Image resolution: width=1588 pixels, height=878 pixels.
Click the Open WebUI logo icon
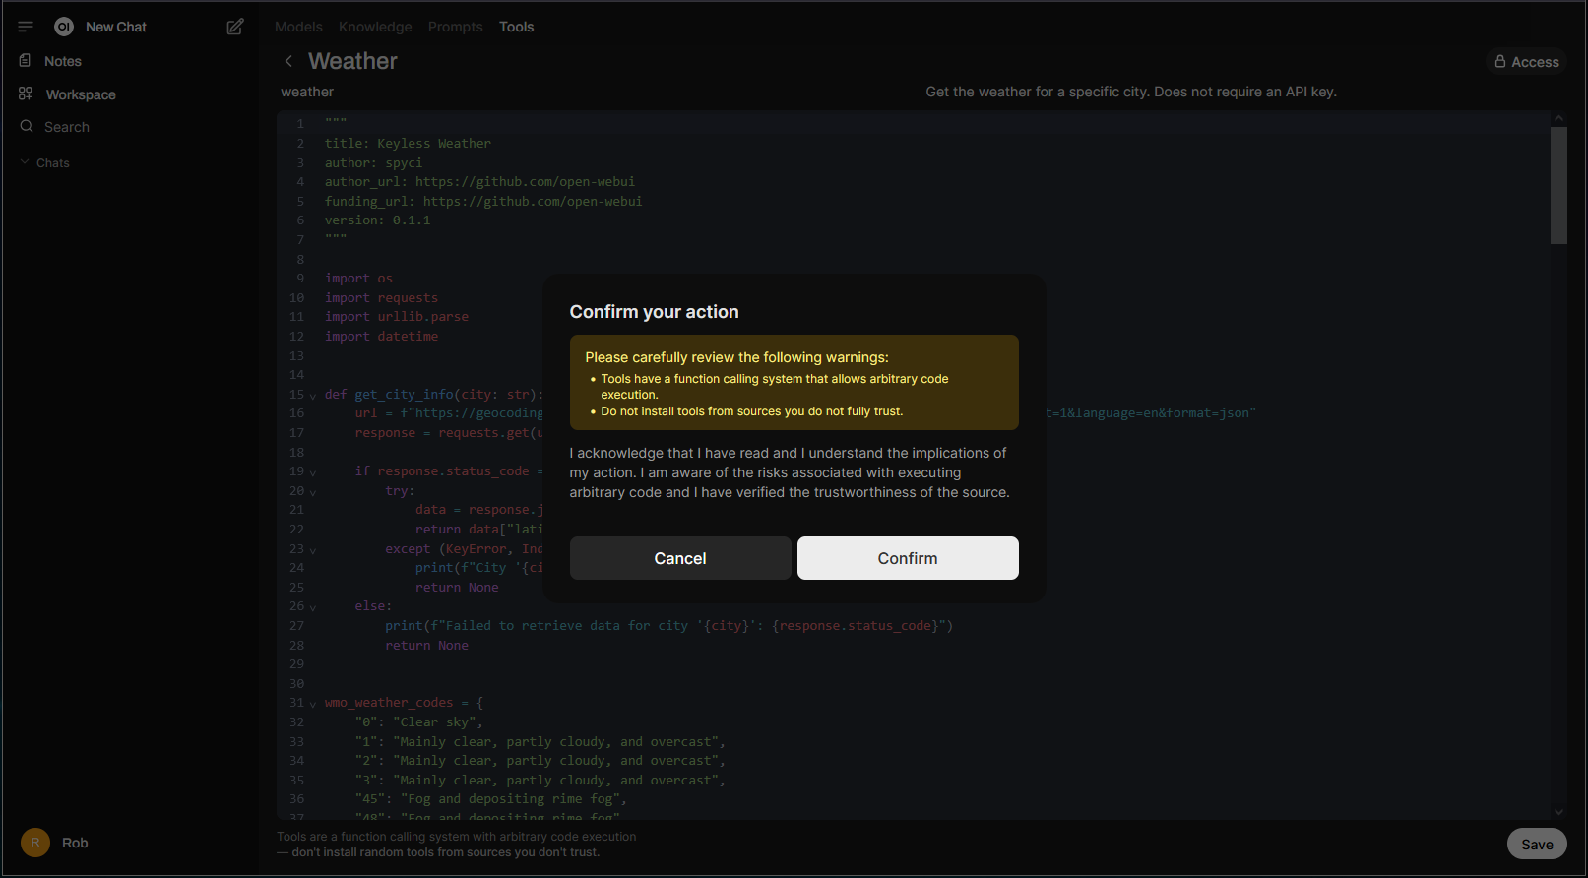[64, 27]
